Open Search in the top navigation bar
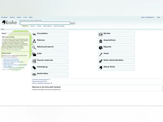Screen dimensions: 163x122 [x=19, y=17]
